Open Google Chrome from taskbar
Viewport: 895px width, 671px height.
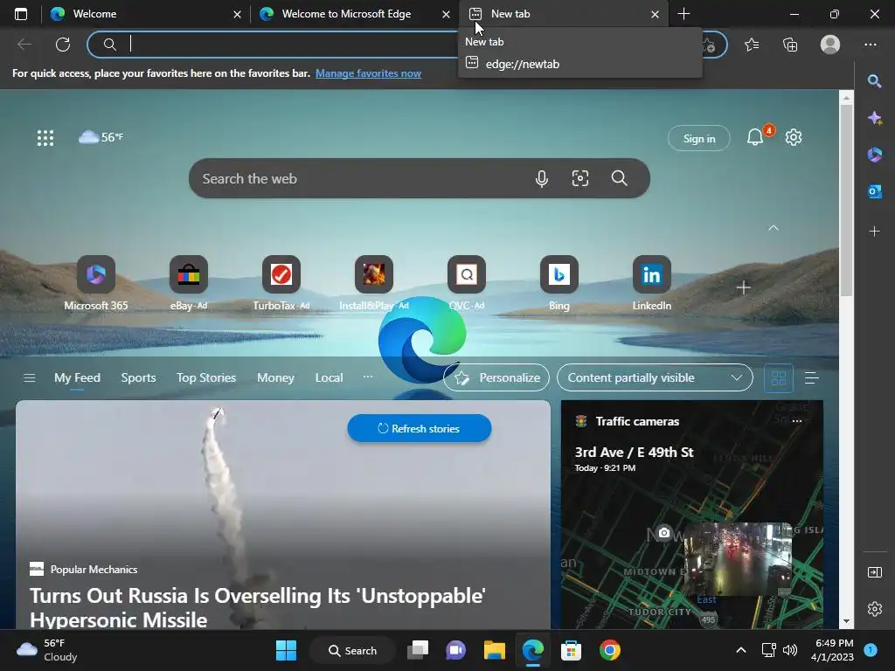pyautogui.click(x=609, y=650)
